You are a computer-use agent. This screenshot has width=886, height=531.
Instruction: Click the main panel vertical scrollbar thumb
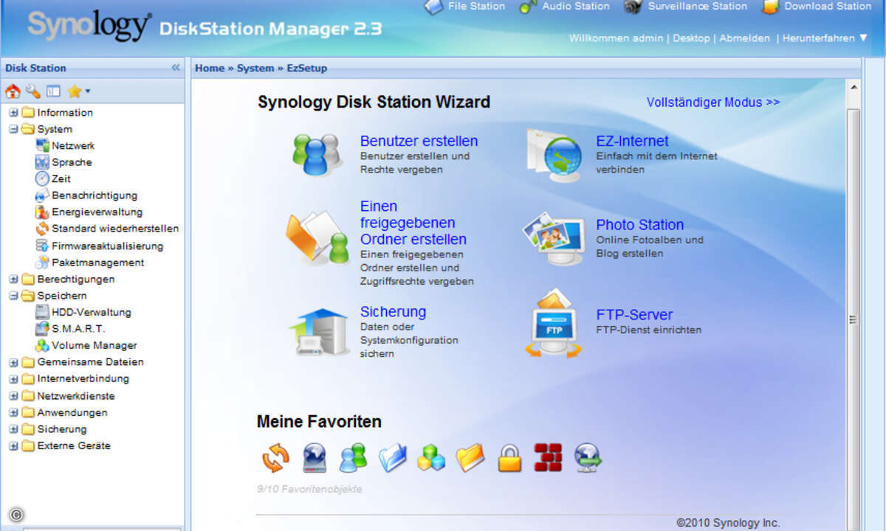pos(853,319)
